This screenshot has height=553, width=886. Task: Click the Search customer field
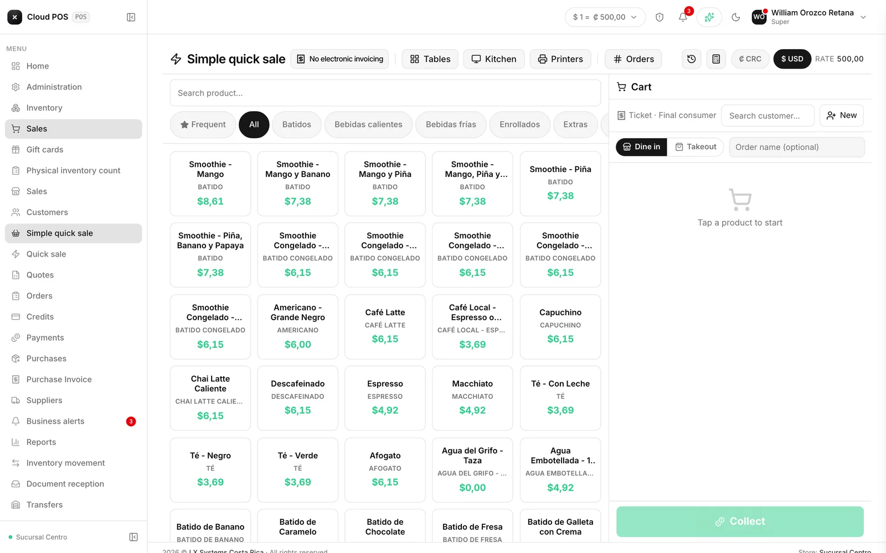(x=768, y=116)
